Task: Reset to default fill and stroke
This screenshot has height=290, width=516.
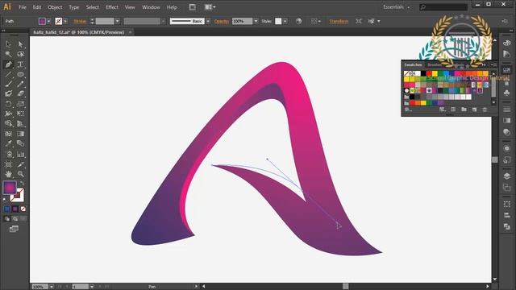Action: point(5,199)
